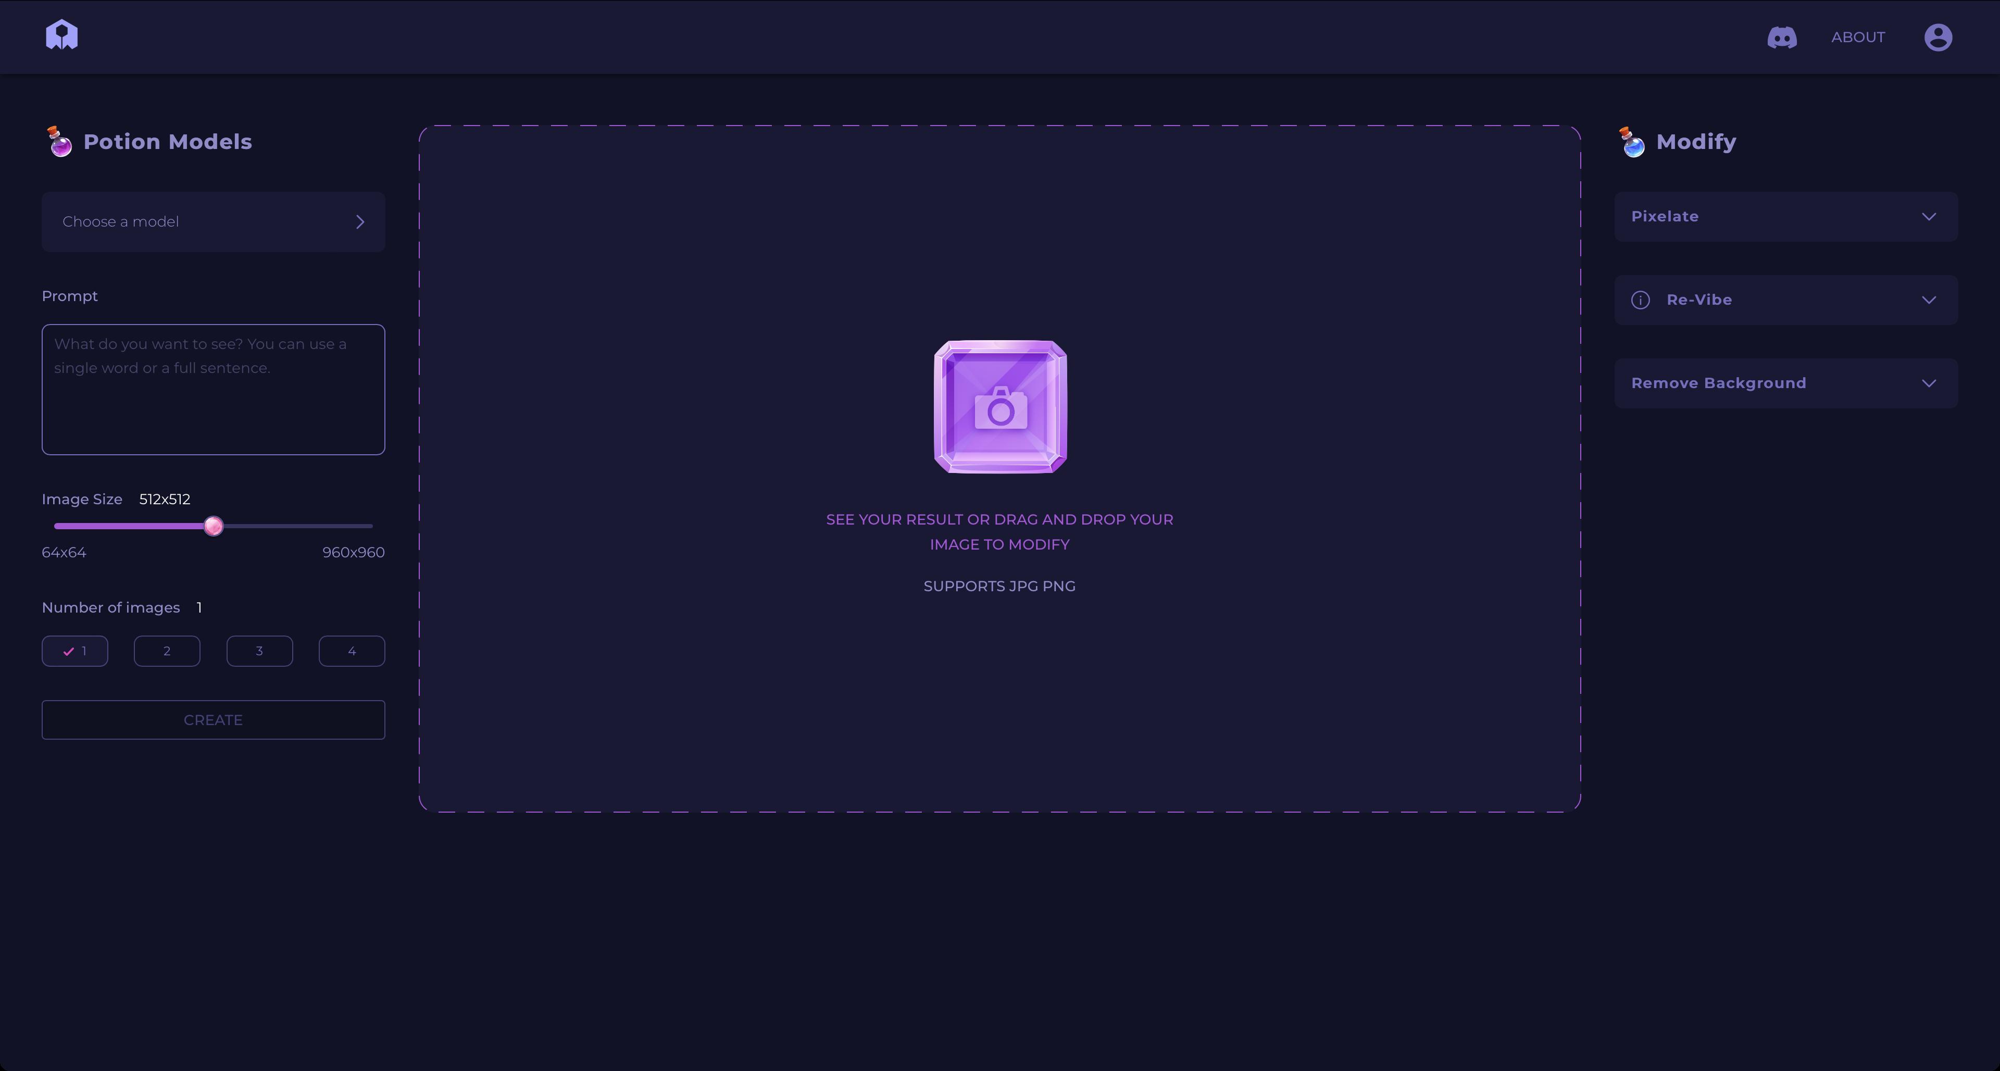The image size is (2000, 1071).
Task: Open the ABOUT page
Action: point(1857,38)
